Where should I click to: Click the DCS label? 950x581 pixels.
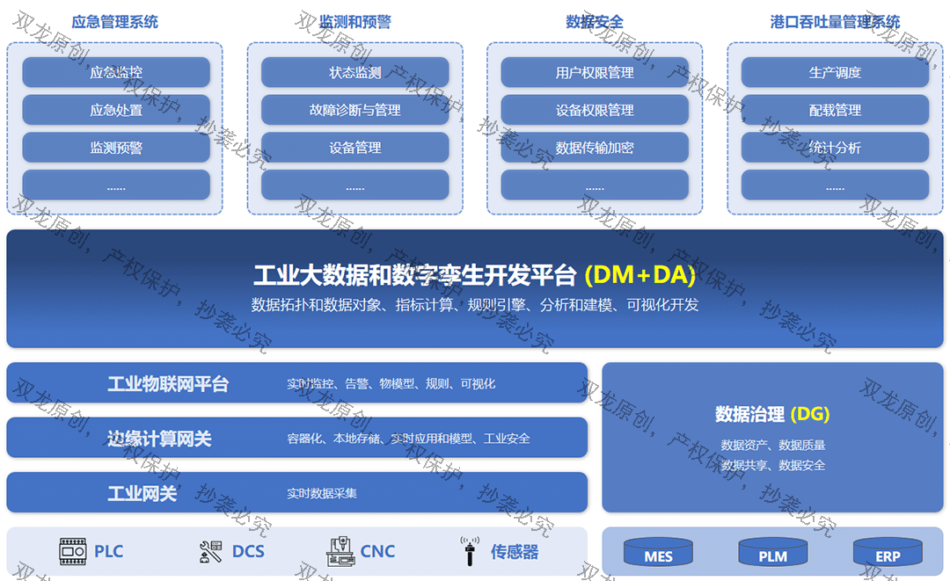248,551
